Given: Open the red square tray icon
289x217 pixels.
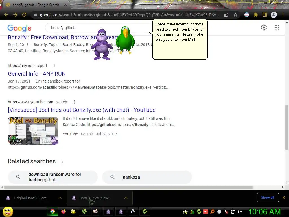Looking at the screenshot, I should point(206,212).
